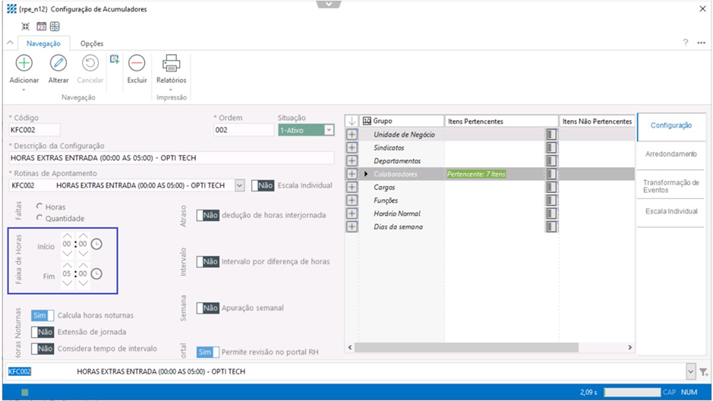
Task: Click the Alterar pencil icon
Action: coord(58,63)
